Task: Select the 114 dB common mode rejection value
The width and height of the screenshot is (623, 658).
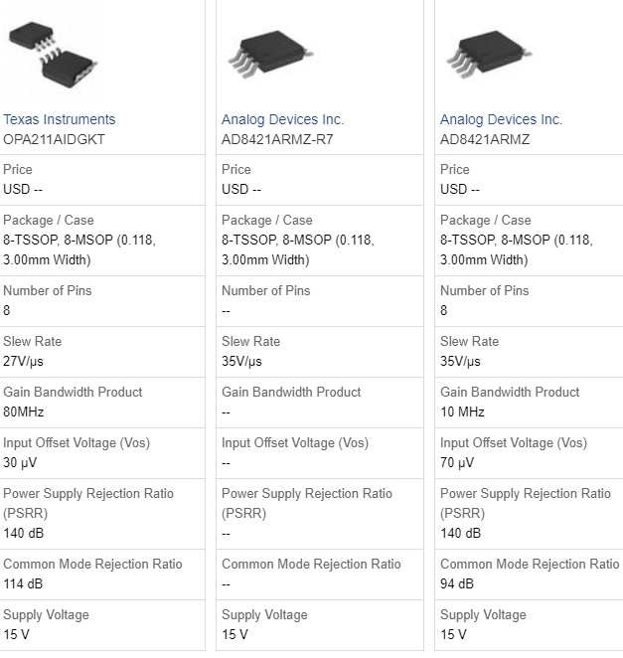Action: coord(23,583)
